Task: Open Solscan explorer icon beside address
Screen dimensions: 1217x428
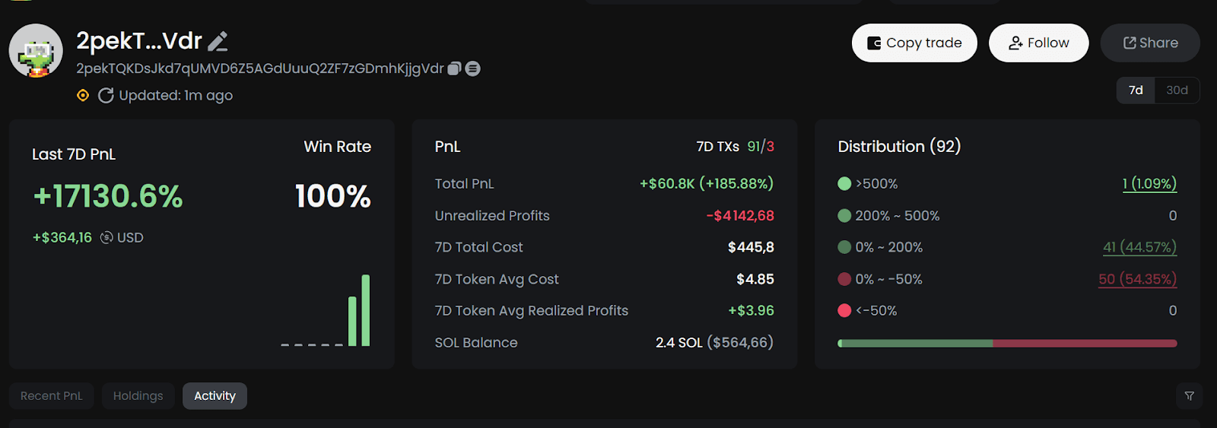Action: point(472,68)
